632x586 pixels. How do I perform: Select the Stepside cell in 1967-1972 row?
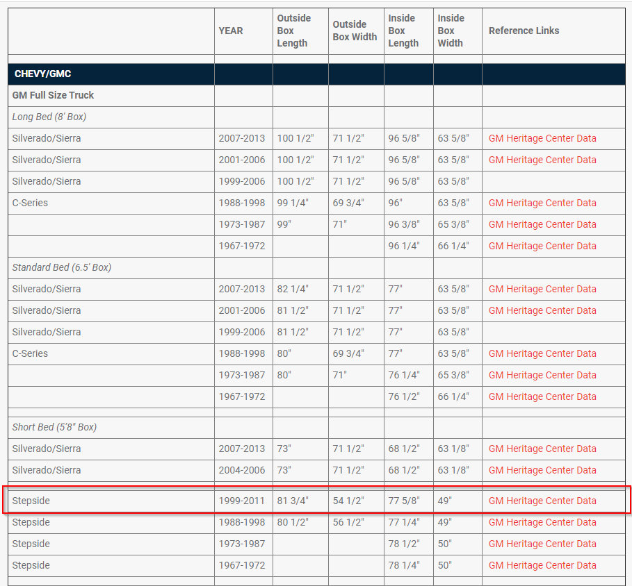point(31,565)
